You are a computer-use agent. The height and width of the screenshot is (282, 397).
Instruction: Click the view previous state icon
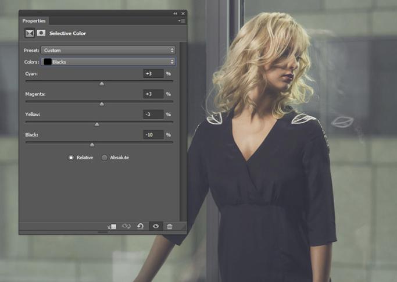coord(126,226)
